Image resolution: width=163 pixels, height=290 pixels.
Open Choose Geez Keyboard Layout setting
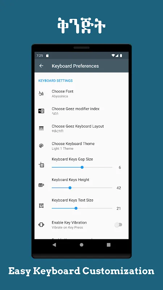pyautogui.click(x=81, y=129)
